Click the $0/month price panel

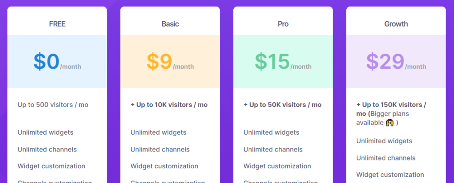click(x=57, y=62)
